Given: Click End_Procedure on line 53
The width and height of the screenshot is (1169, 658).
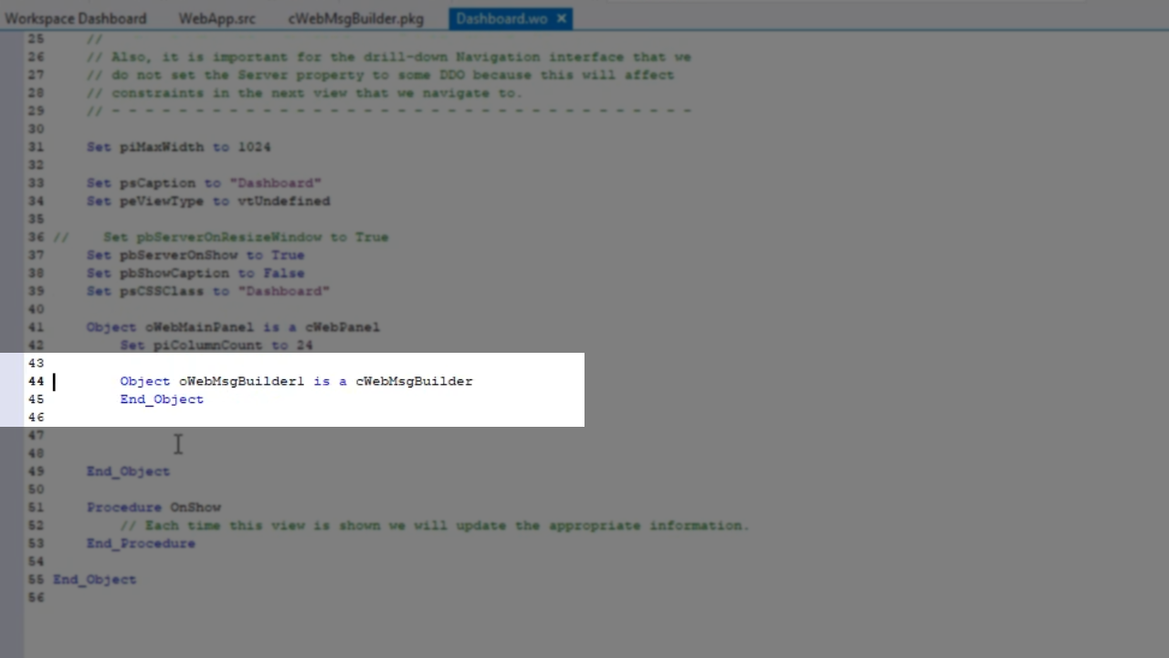Looking at the screenshot, I should pyautogui.click(x=141, y=544).
